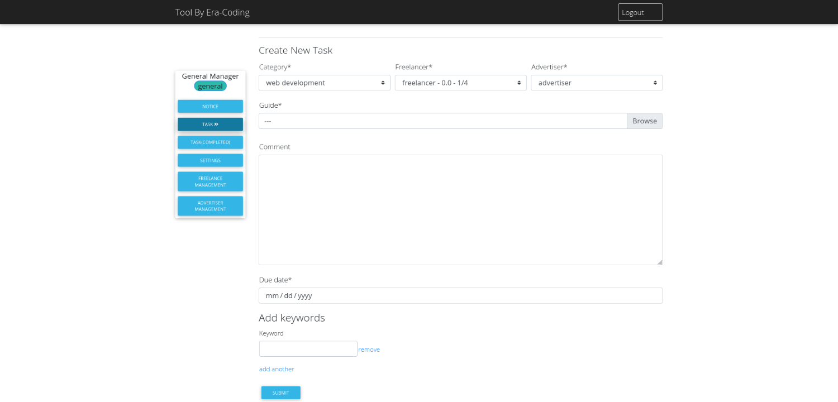Focus the Comment text area
The image size is (838, 402).
(x=460, y=210)
